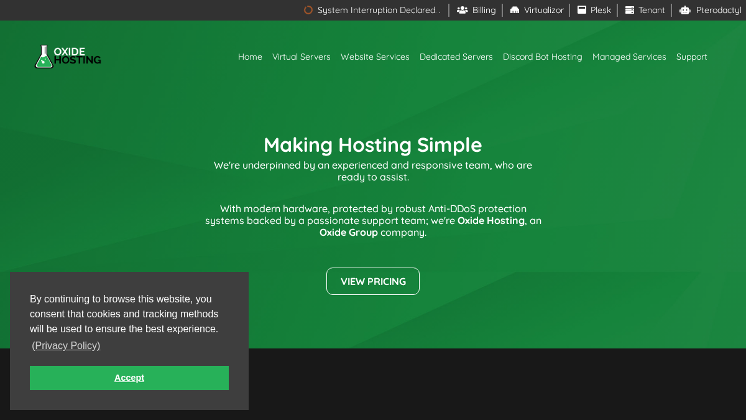Image resolution: width=746 pixels, height=420 pixels.
Task: Open the Privacy Policy link
Action: click(66, 345)
